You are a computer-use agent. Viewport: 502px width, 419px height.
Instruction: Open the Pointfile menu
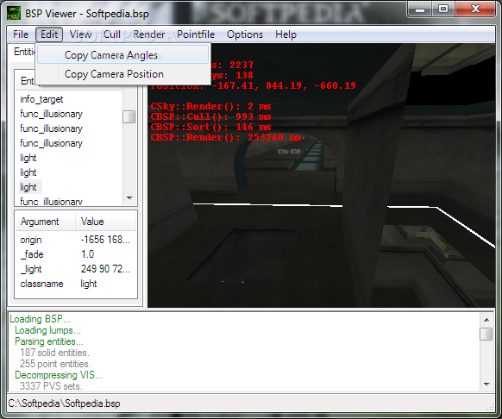(196, 34)
